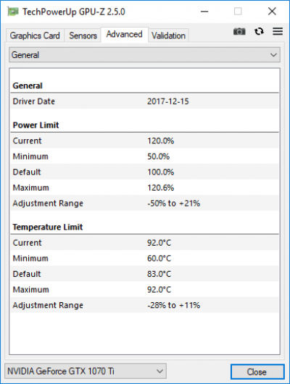Select the Advanced tab

(x=124, y=35)
